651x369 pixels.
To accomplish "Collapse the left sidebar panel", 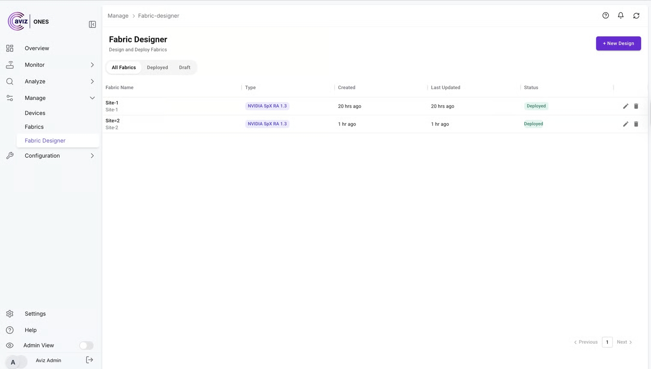I will pos(92,24).
